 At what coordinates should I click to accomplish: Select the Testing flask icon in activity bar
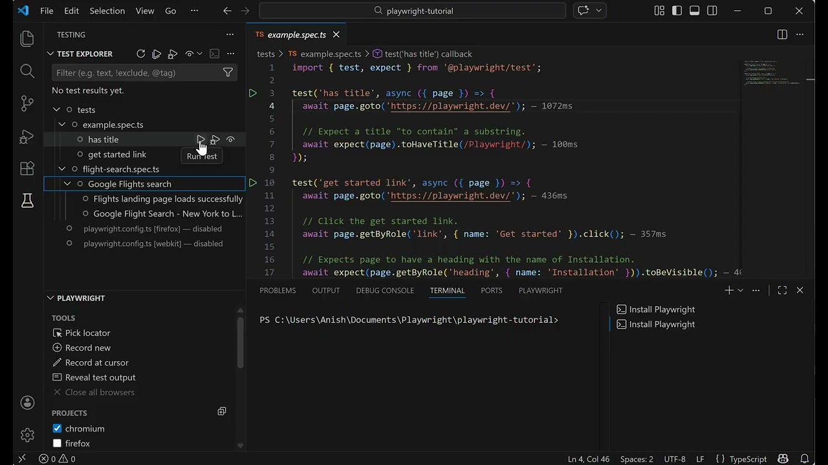(x=27, y=201)
